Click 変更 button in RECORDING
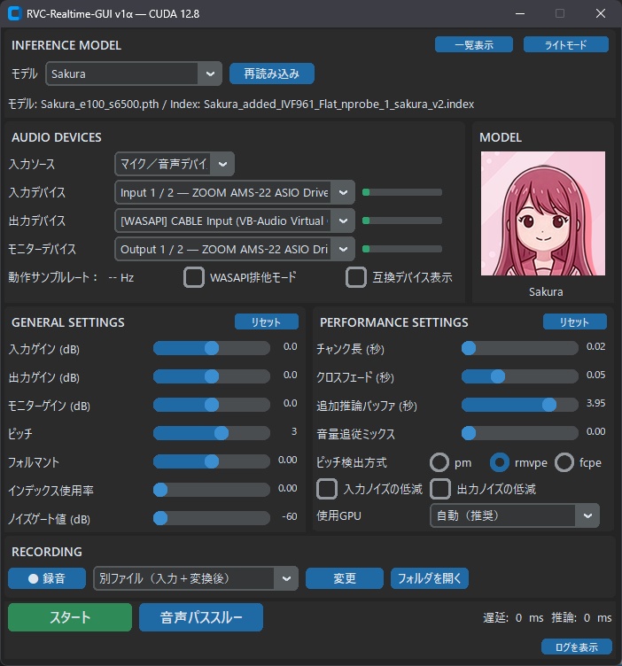The width and height of the screenshot is (622, 666). [345, 578]
